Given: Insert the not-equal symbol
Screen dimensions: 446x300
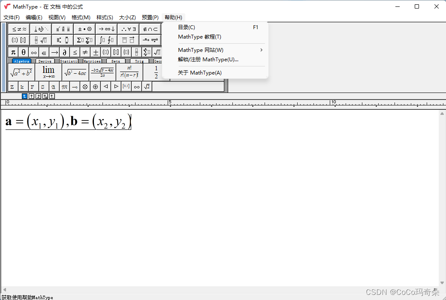Looking at the screenshot, I should tap(85, 52).
